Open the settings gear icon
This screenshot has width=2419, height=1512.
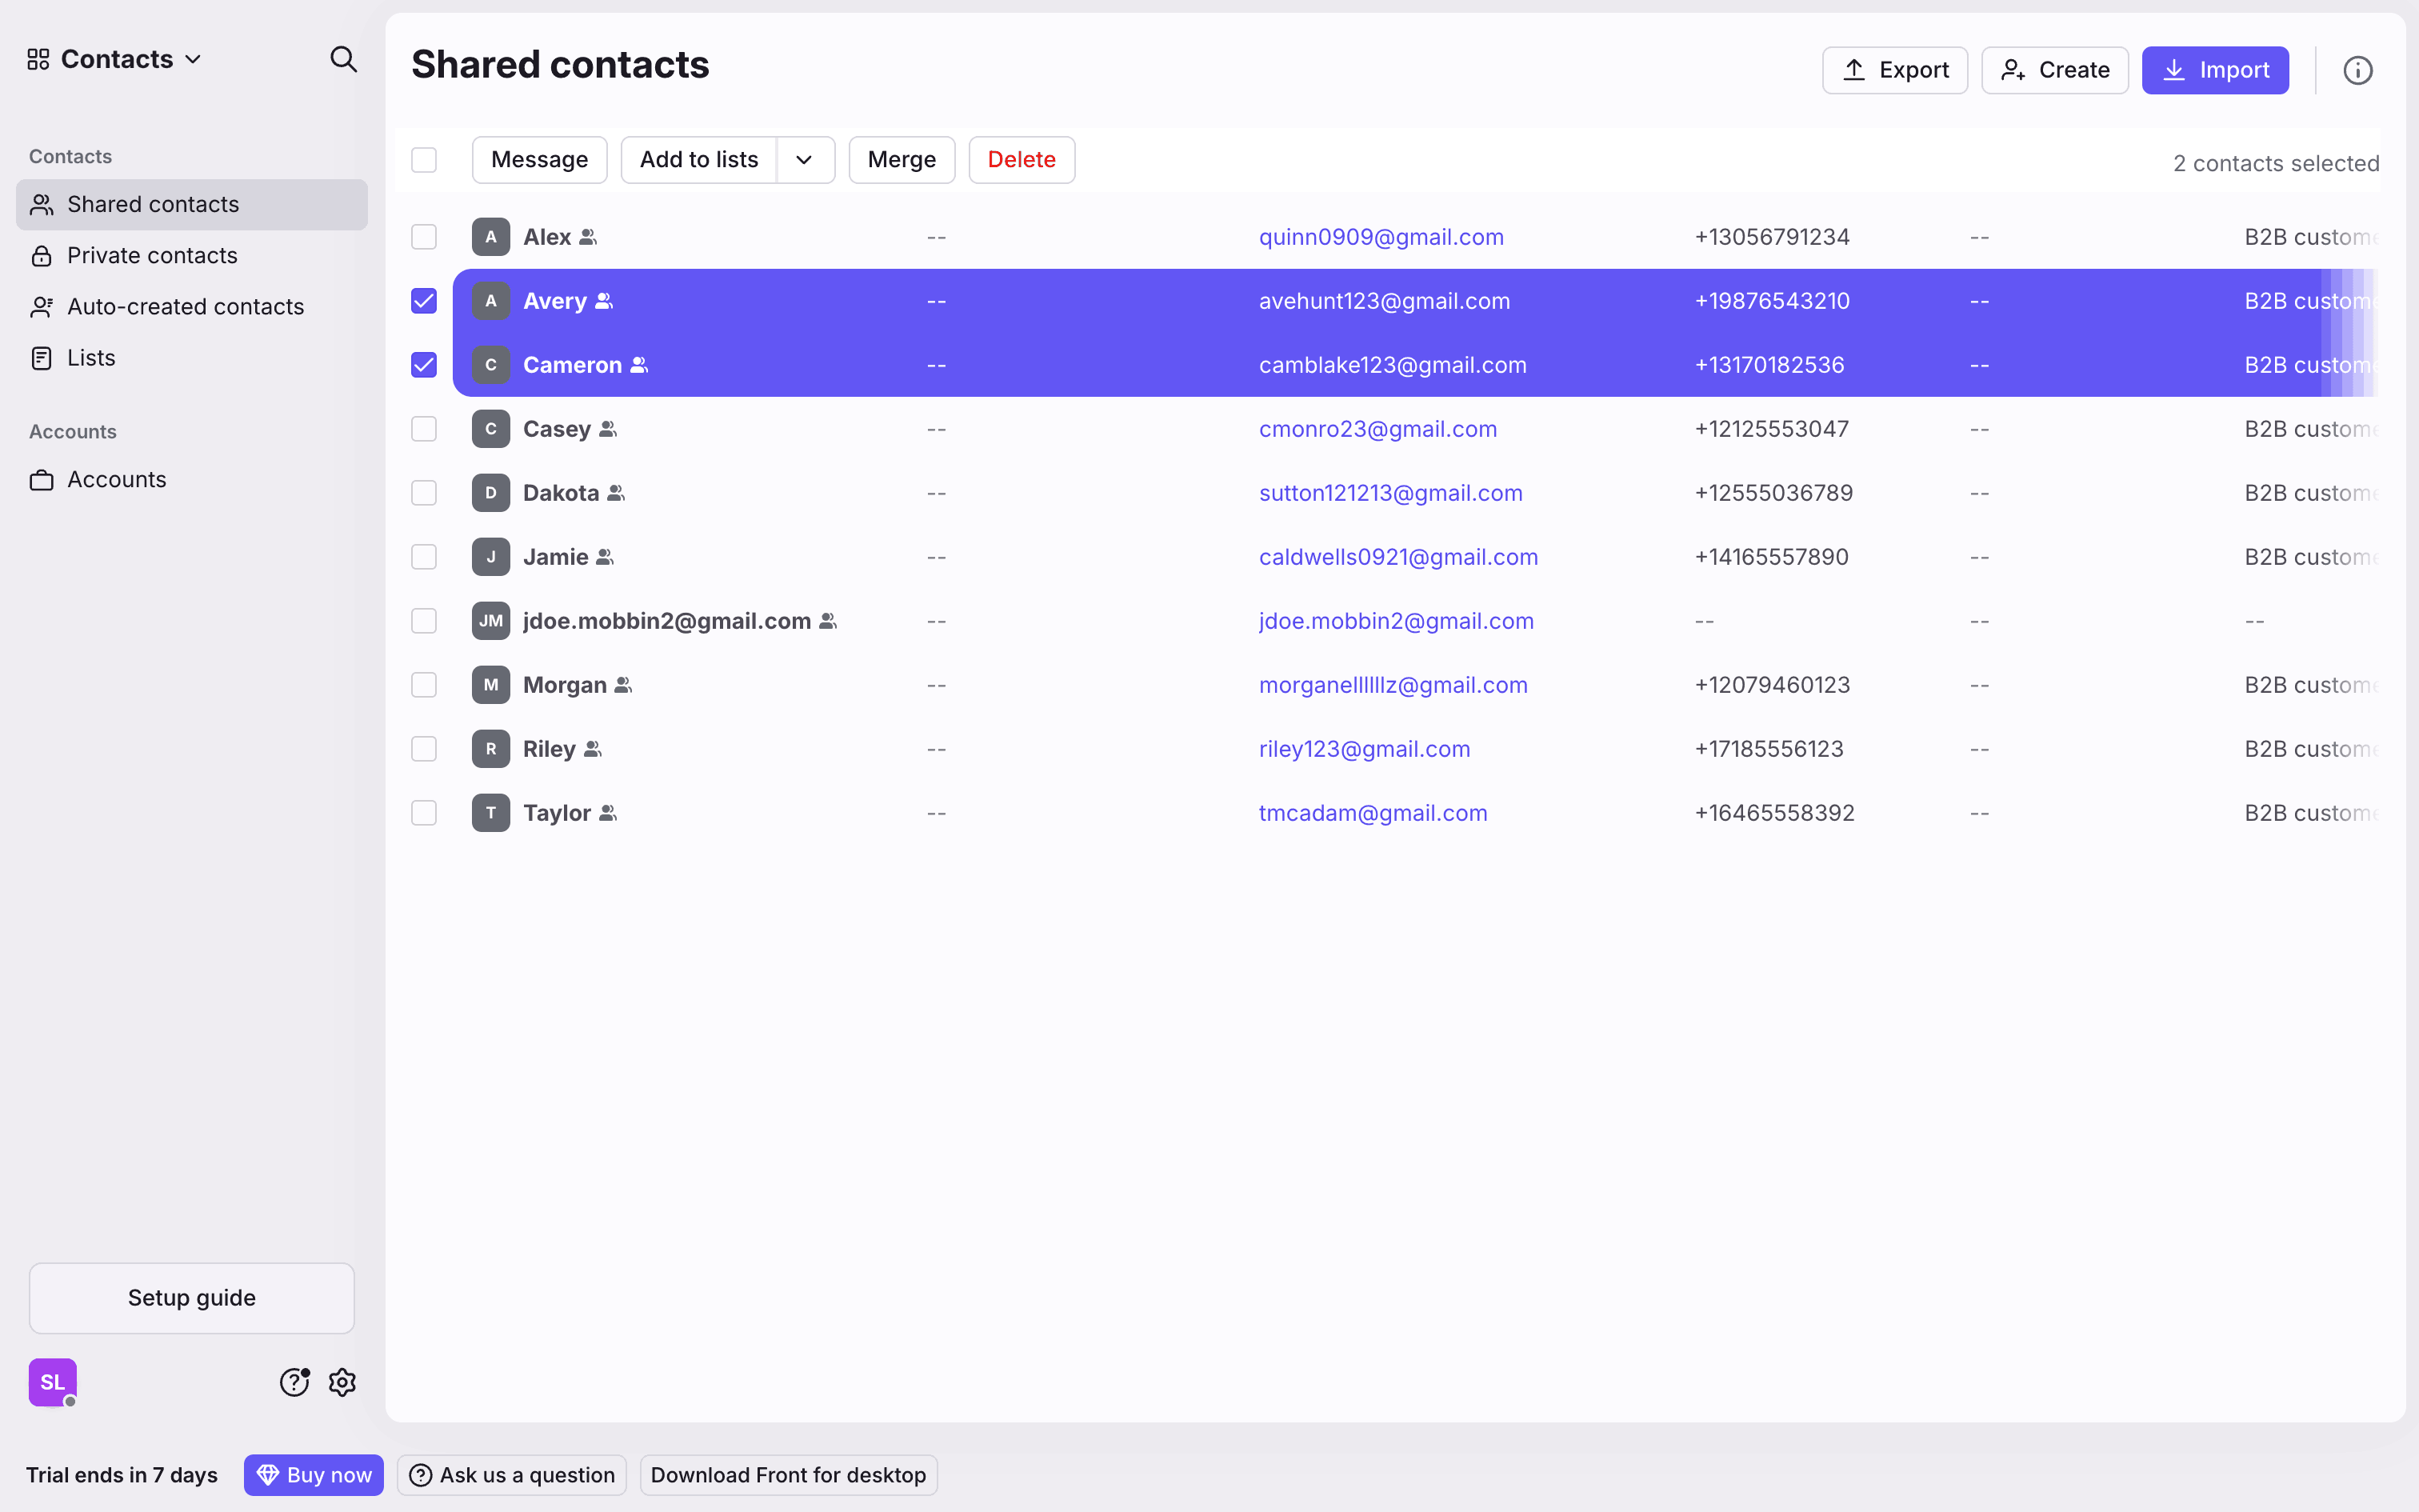click(343, 1382)
